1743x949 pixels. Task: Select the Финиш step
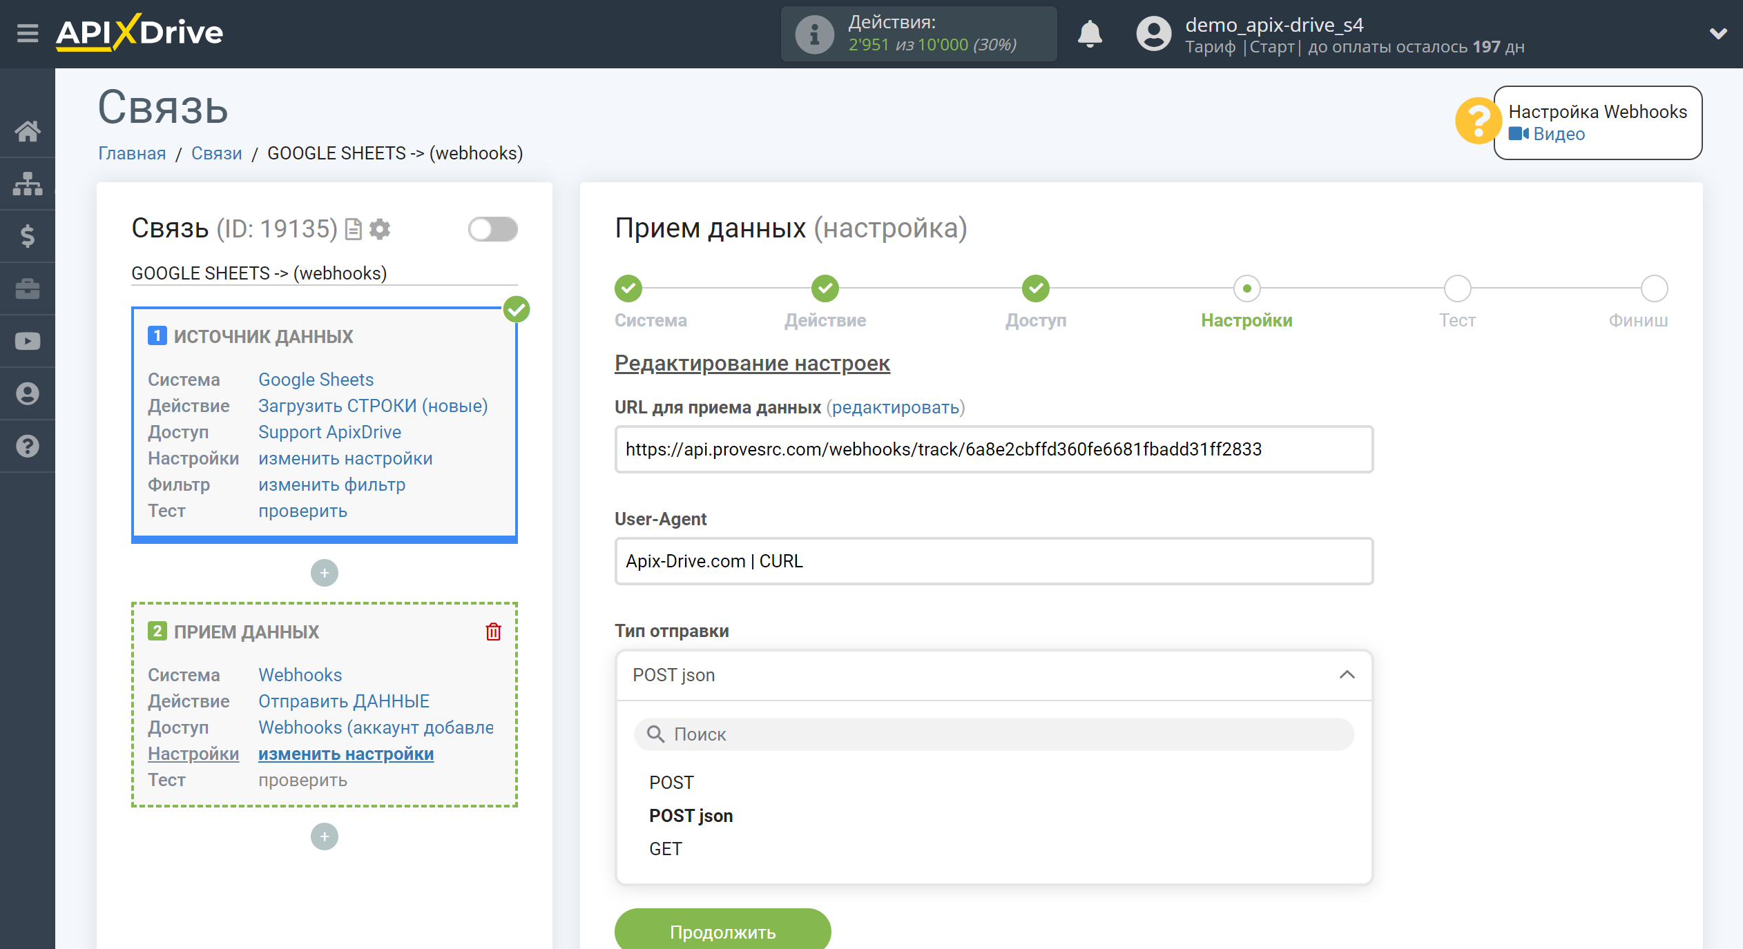coord(1655,288)
